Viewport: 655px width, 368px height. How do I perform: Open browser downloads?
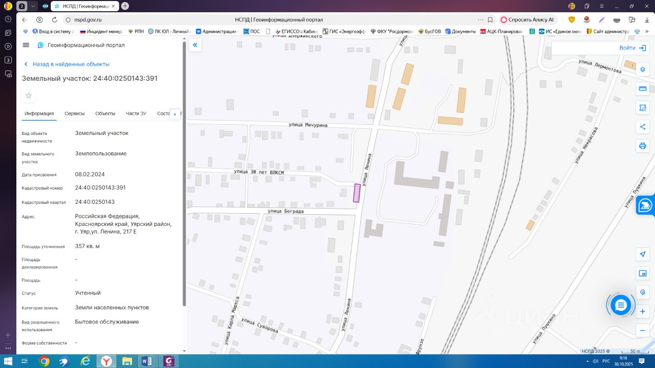(646, 20)
